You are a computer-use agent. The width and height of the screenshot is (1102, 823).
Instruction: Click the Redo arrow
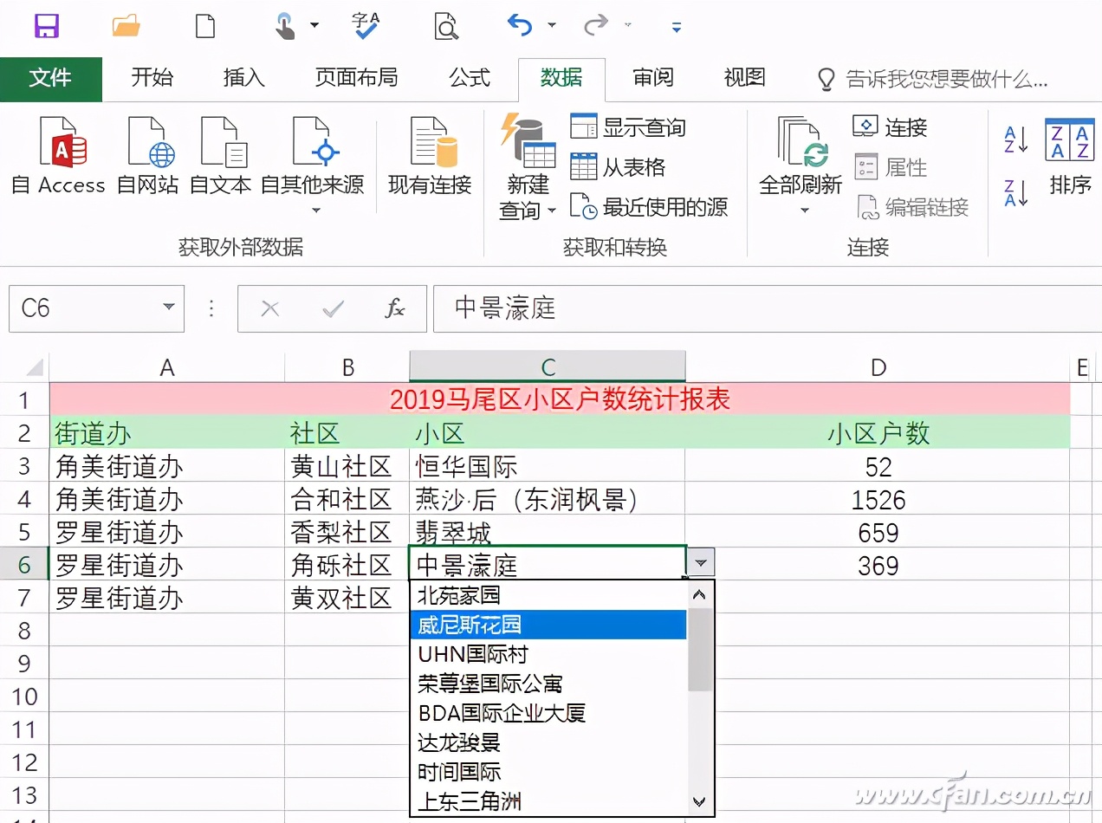(596, 25)
